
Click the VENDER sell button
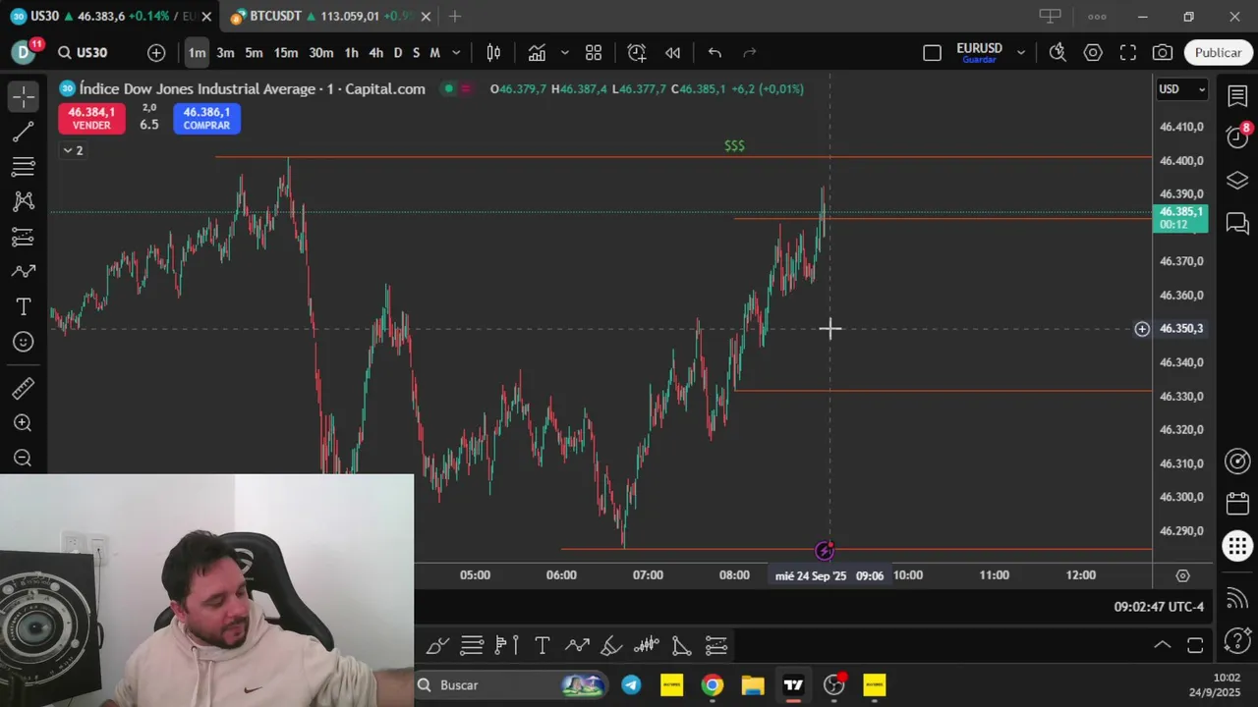click(91, 119)
